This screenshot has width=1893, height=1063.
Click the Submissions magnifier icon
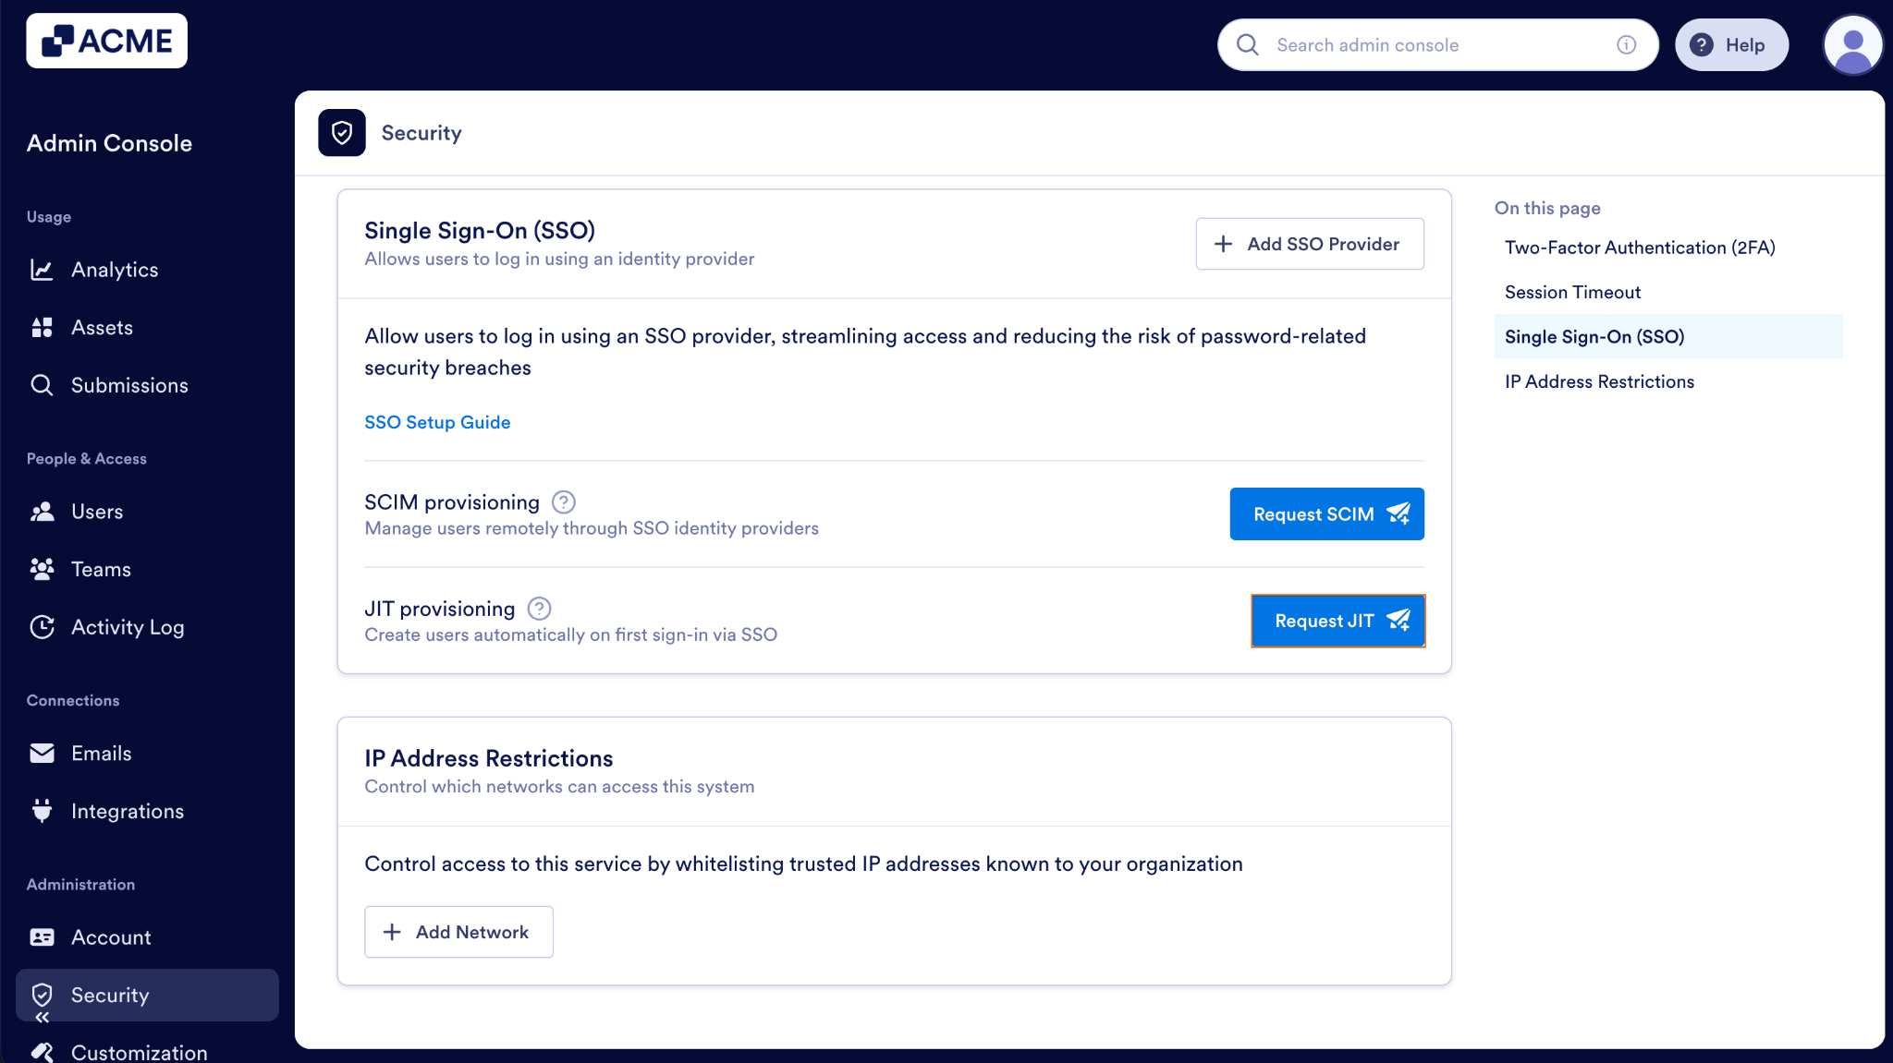coord(42,385)
